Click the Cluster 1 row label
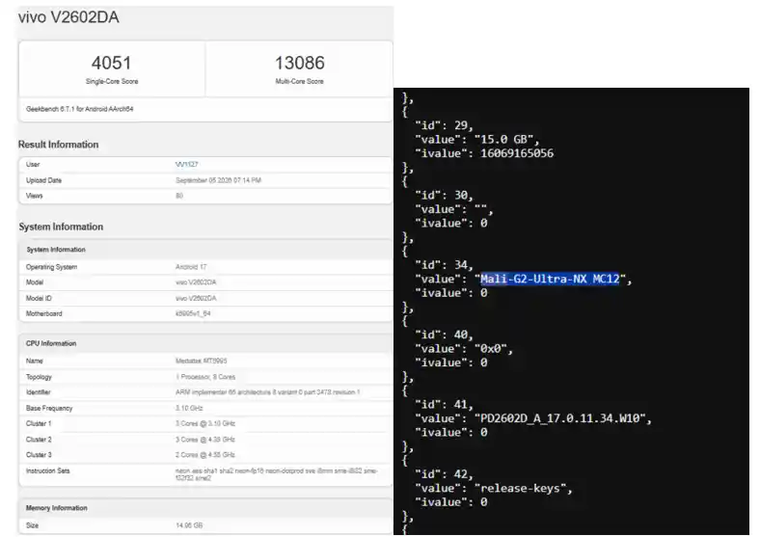Screen dimensions: 760x537 (39, 423)
